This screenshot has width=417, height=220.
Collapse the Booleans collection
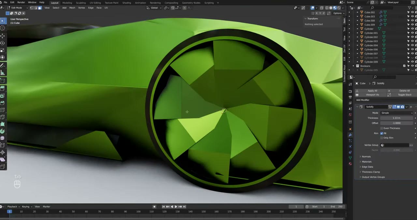coord(353,66)
